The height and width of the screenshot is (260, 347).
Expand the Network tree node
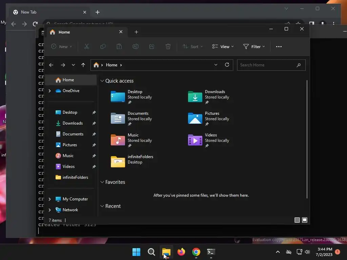point(49,210)
